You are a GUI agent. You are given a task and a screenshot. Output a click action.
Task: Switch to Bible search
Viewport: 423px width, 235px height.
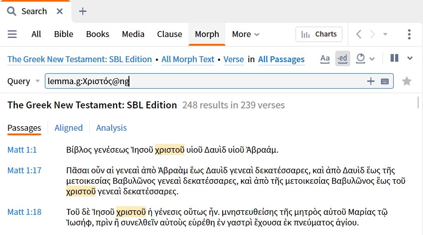point(64,34)
